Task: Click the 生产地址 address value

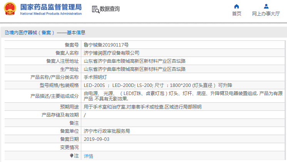Action: (134, 69)
